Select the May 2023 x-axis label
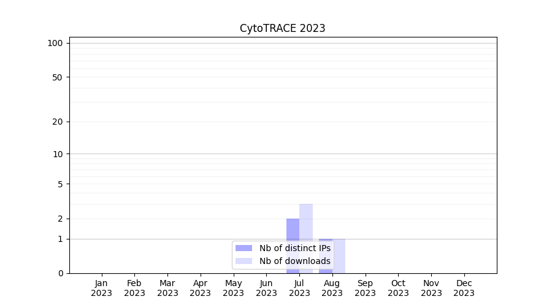552x307 pixels. 233,288
